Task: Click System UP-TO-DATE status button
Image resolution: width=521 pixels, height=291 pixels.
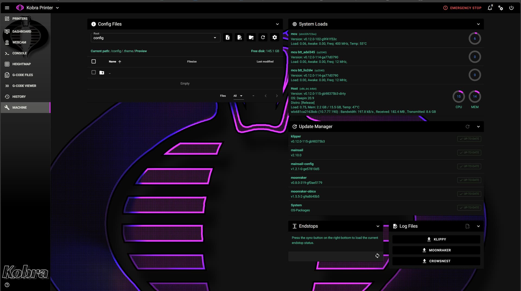Action: click(469, 208)
